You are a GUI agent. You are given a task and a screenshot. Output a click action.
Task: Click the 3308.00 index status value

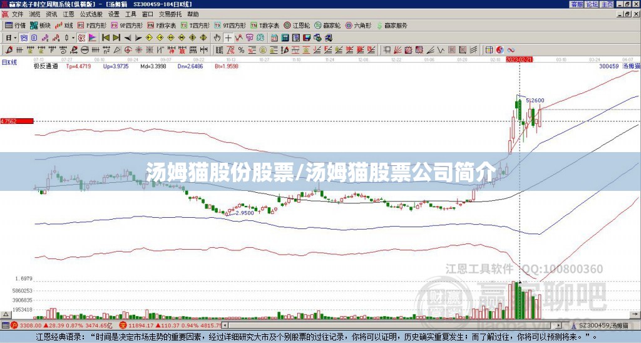(x=31, y=325)
